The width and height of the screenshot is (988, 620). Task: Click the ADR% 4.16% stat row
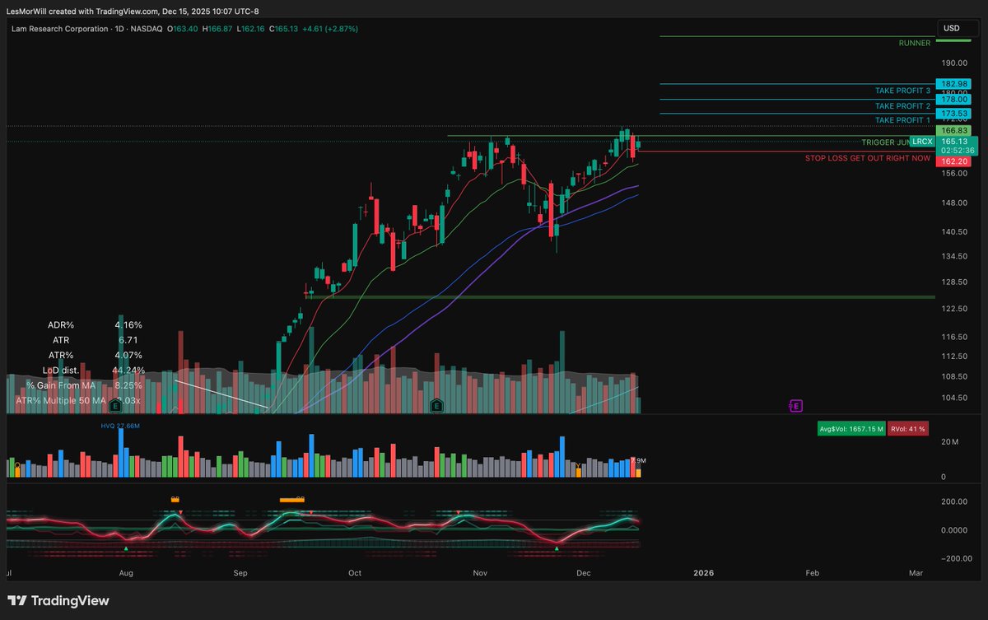click(x=95, y=324)
